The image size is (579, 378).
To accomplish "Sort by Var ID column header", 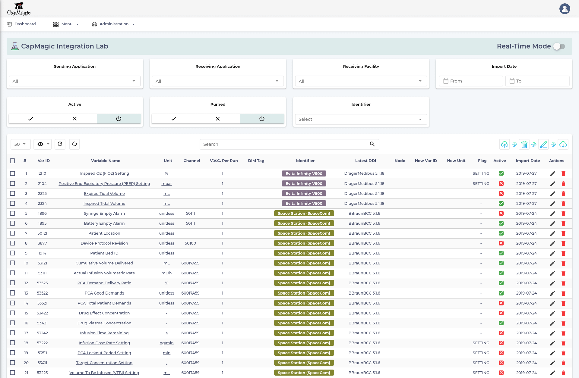I will tap(44, 161).
